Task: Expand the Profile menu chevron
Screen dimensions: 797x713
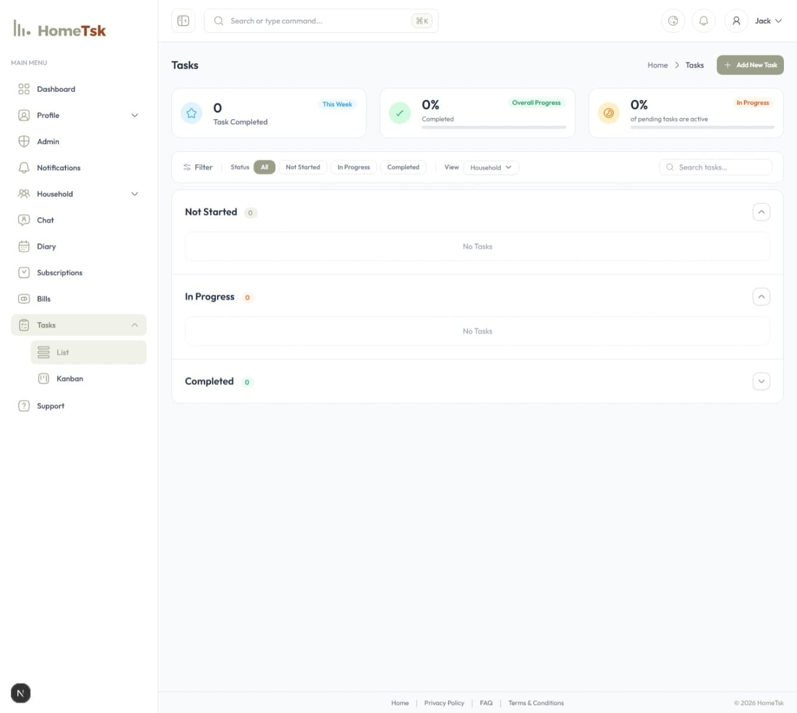Action: coord(134,115)
